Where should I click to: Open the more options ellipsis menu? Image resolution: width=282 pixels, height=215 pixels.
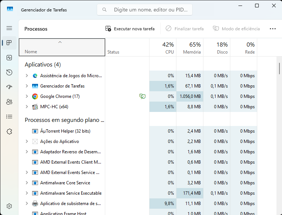point(273,29)
